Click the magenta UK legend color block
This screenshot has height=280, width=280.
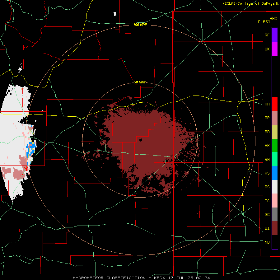coord(275,49)
